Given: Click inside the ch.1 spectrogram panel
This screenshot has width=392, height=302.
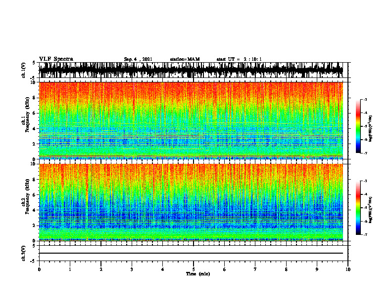Looking at the screenshot, I should [x=191, y=120].
